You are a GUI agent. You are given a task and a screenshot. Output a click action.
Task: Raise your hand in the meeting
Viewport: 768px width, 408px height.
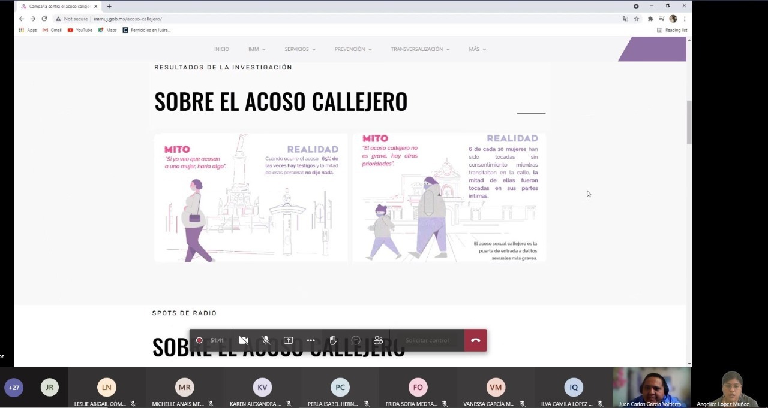[x=333, y=340]
